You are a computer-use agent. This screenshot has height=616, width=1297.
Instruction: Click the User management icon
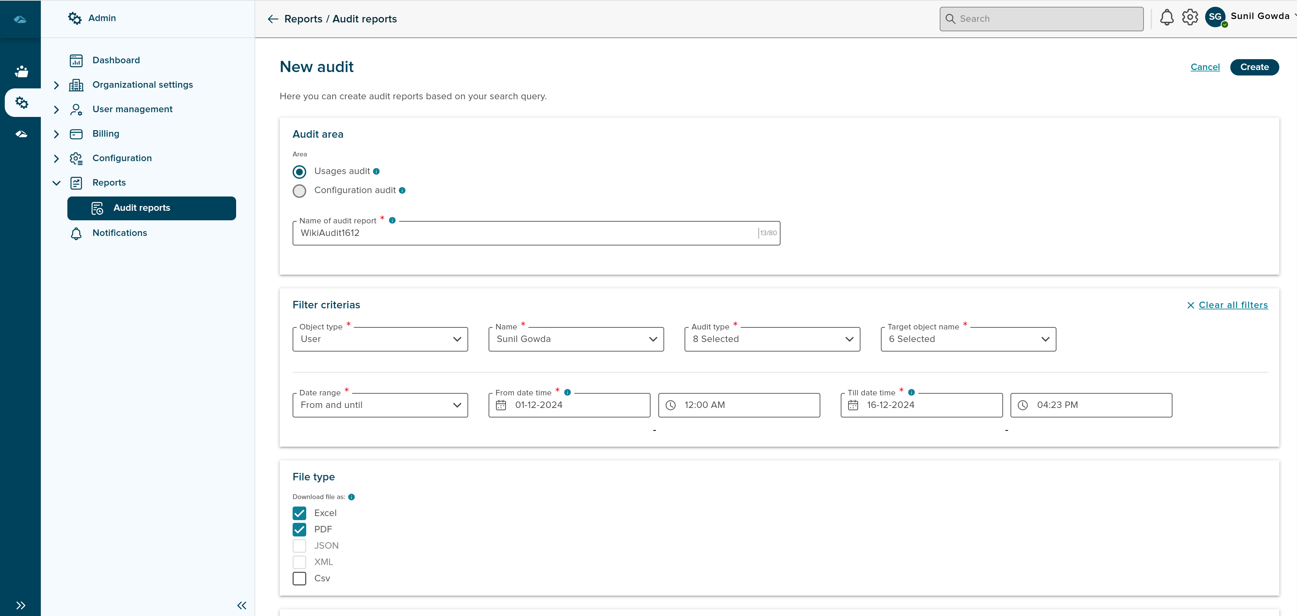pos(76,109)
